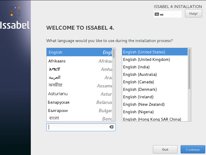Open the Help! button

[x=193, y=14]
